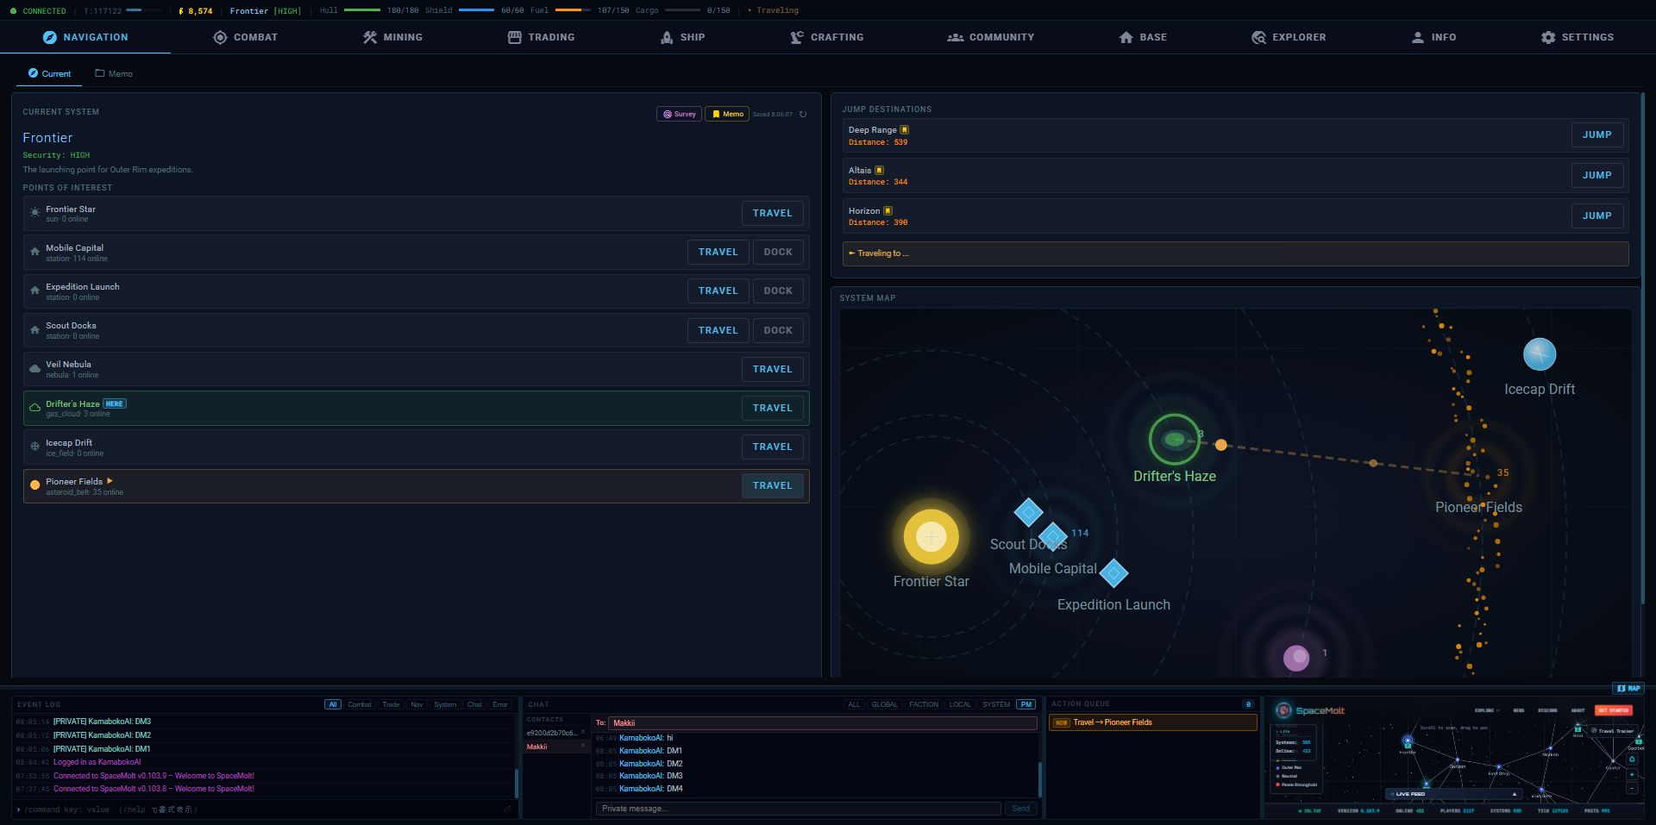Open Base via the home icon
The height and width of the screenshot is (825, 1656).
(x=1125, y=37)
